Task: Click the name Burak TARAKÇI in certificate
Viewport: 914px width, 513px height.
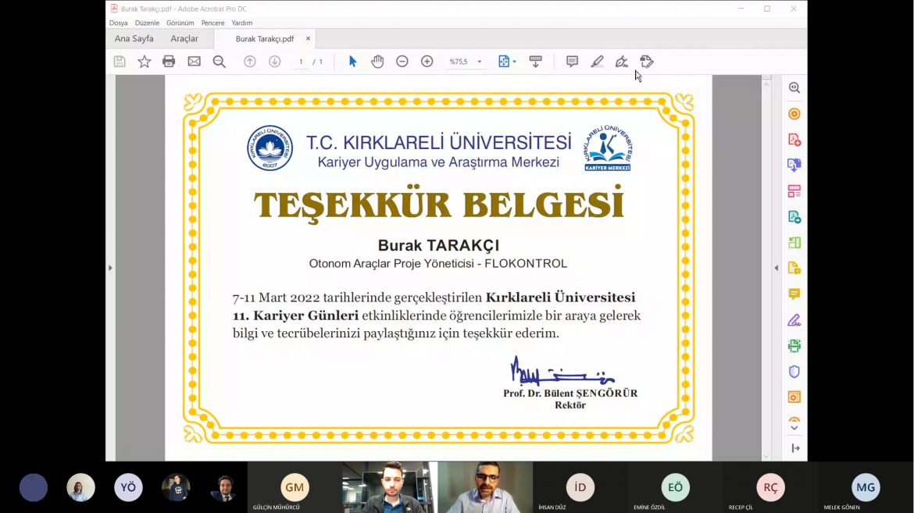Action: click(x=438, y=245)
